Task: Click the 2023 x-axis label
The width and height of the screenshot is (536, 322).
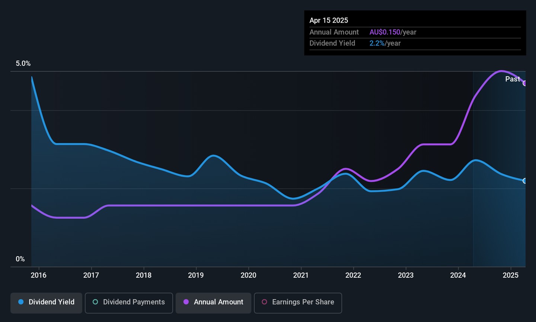Action: (406, 275)
